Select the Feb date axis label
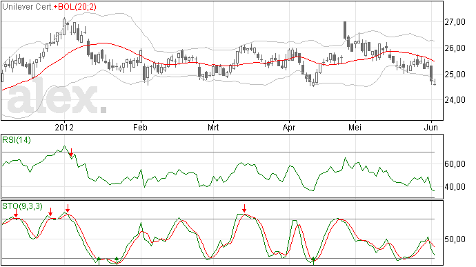The width and height of the screenshot is (476, 267). click(140, 127)
